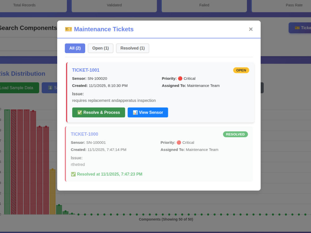Click Resolve & Process for TICKET-1001

pyautogui.click(x=99, y=112)
